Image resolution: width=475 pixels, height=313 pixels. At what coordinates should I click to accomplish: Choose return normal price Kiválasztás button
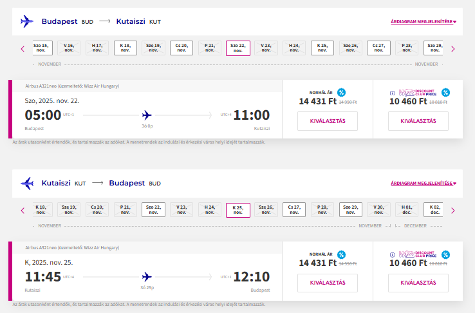click(328, 283)
